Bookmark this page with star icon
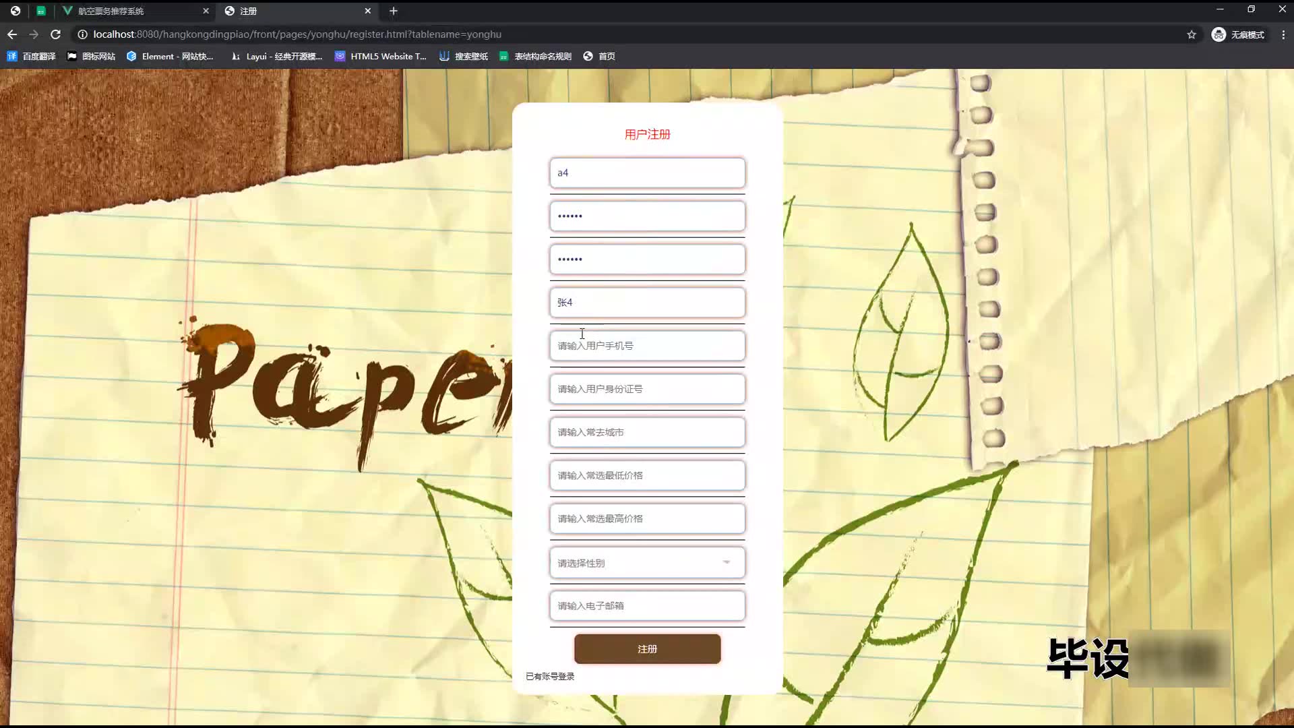Screen dimensions: 1294x728 pos(1191,34)
